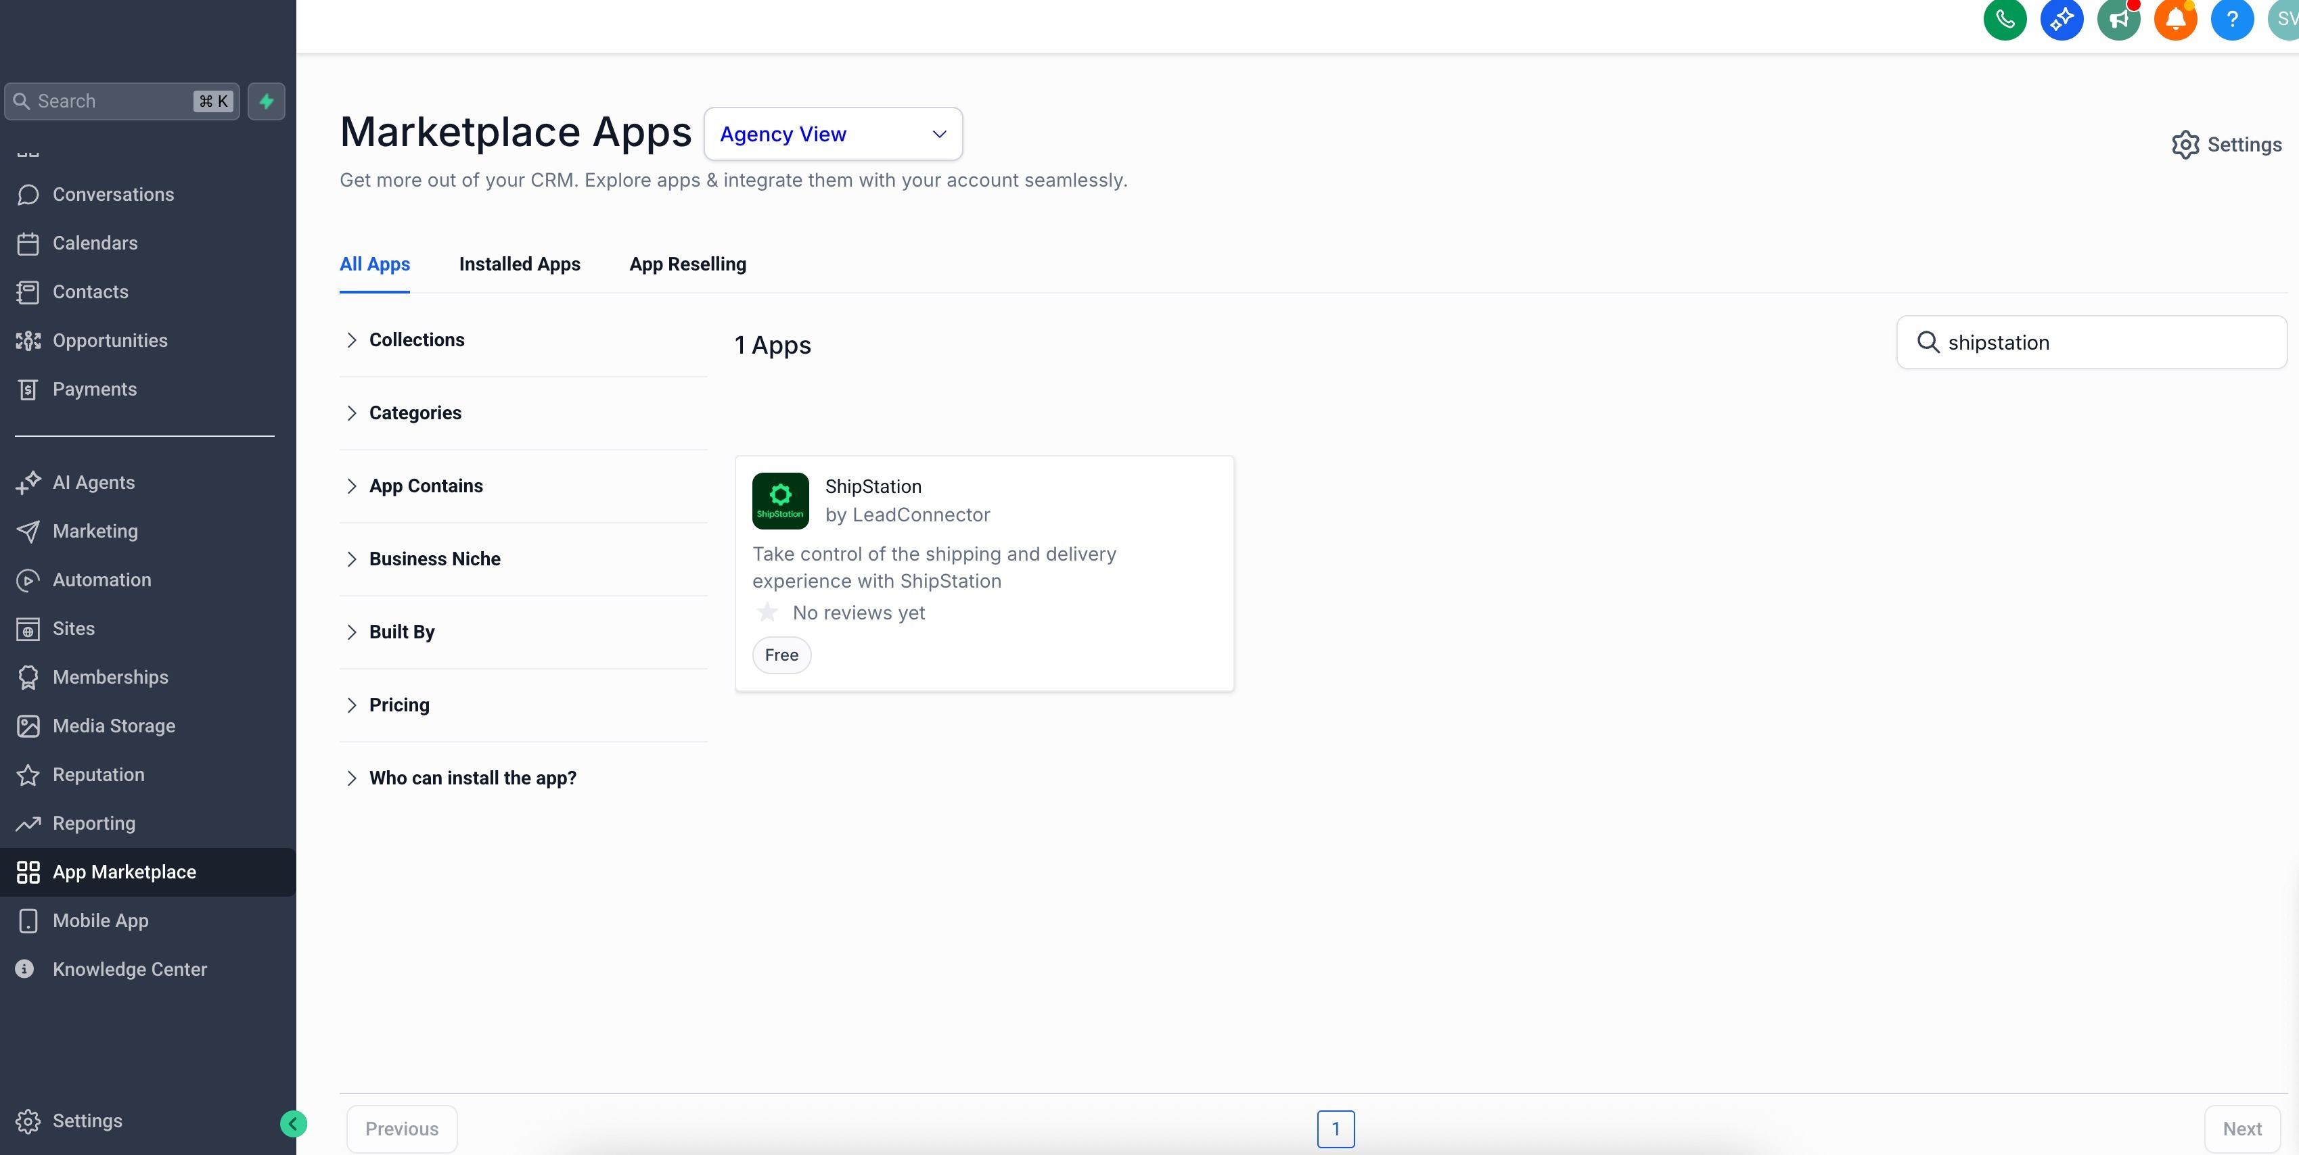This screenshot has width=2299, height=1155.
Task: Open the ShipStation app logo
Action: pos(780,500)
